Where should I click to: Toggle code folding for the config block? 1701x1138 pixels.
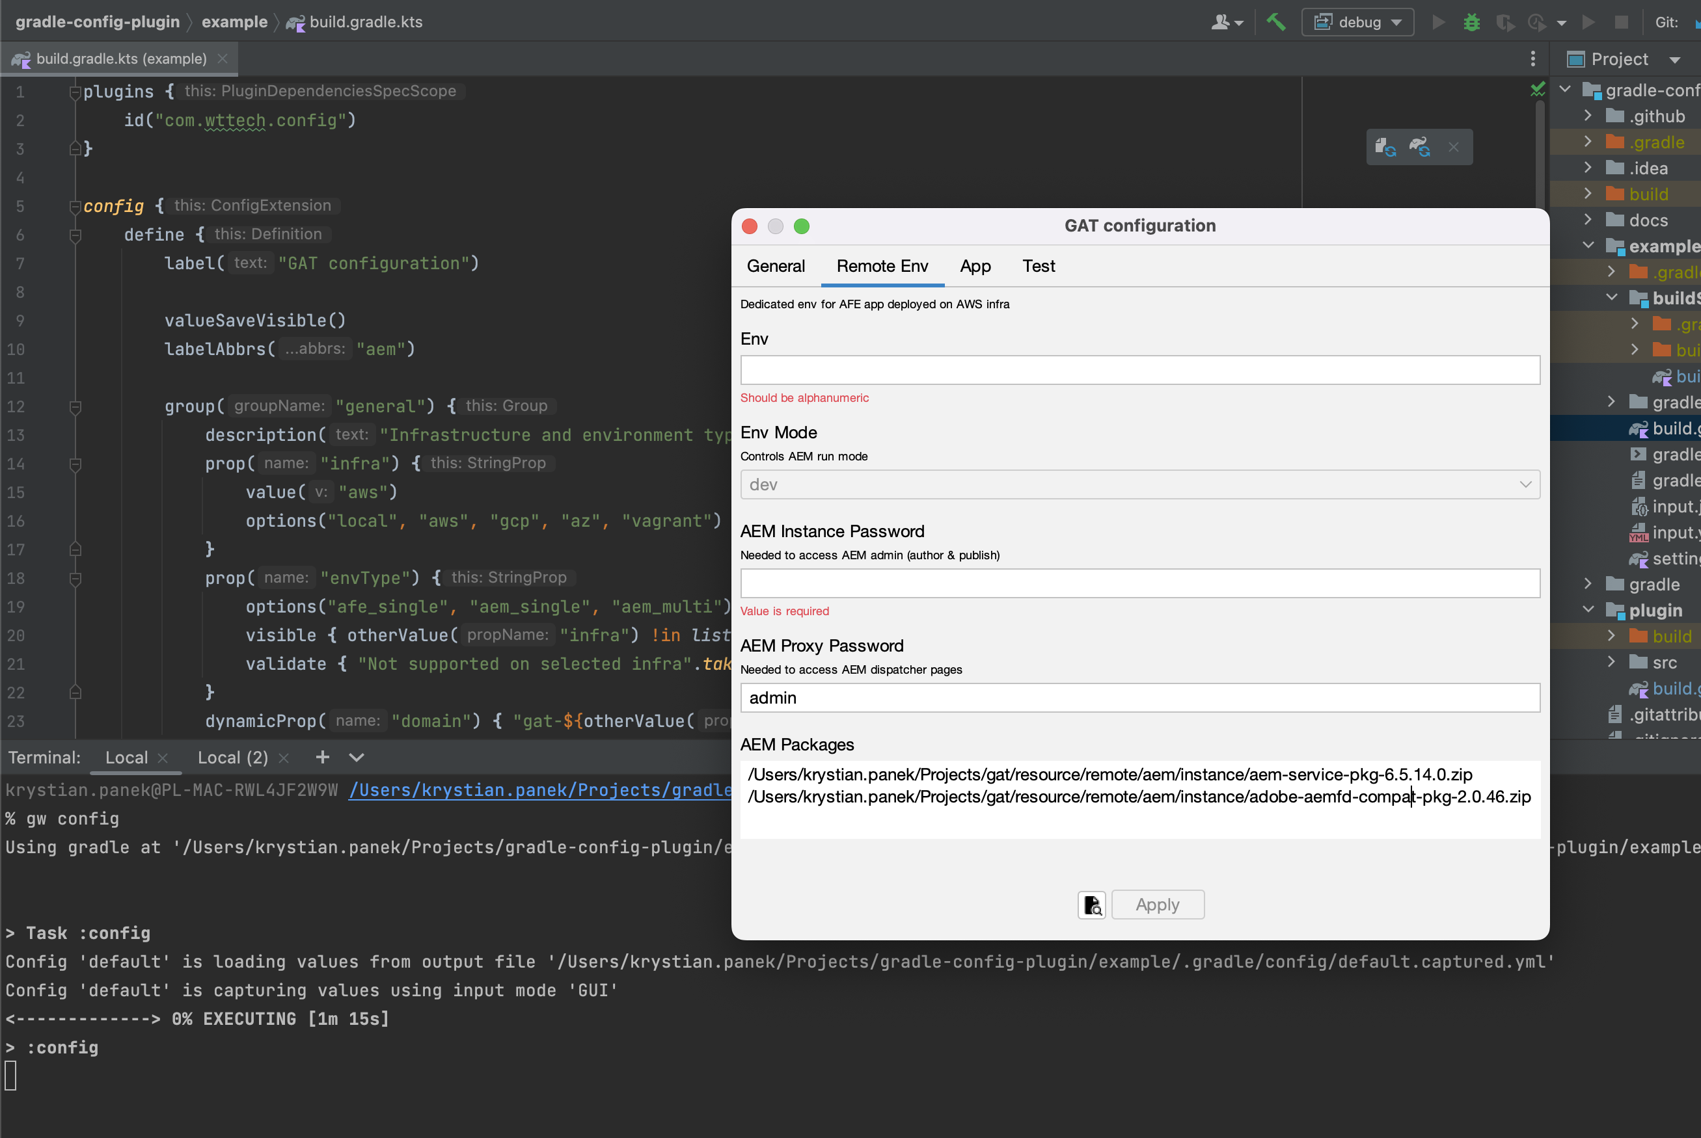[75, 206]
